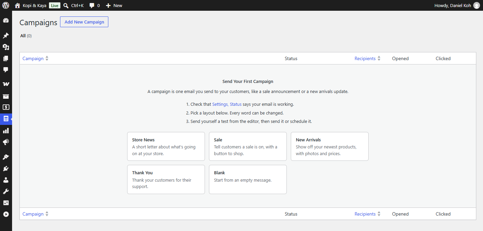Collapse the sidebar menu with the play icon
The width and height of the screenshot is (483, 231).
click(6, 214)
